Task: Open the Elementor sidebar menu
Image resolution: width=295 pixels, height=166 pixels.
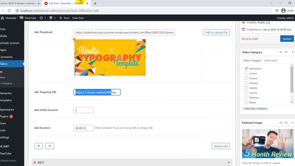Action: (x=6, y=93)
